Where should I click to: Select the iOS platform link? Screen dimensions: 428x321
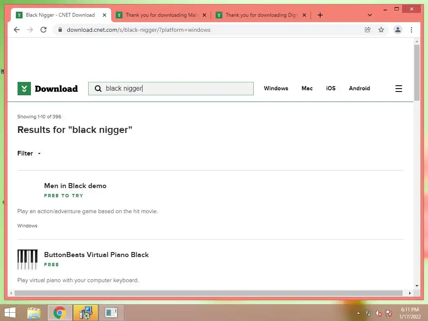pyautogui.click(x=331, y=88)
